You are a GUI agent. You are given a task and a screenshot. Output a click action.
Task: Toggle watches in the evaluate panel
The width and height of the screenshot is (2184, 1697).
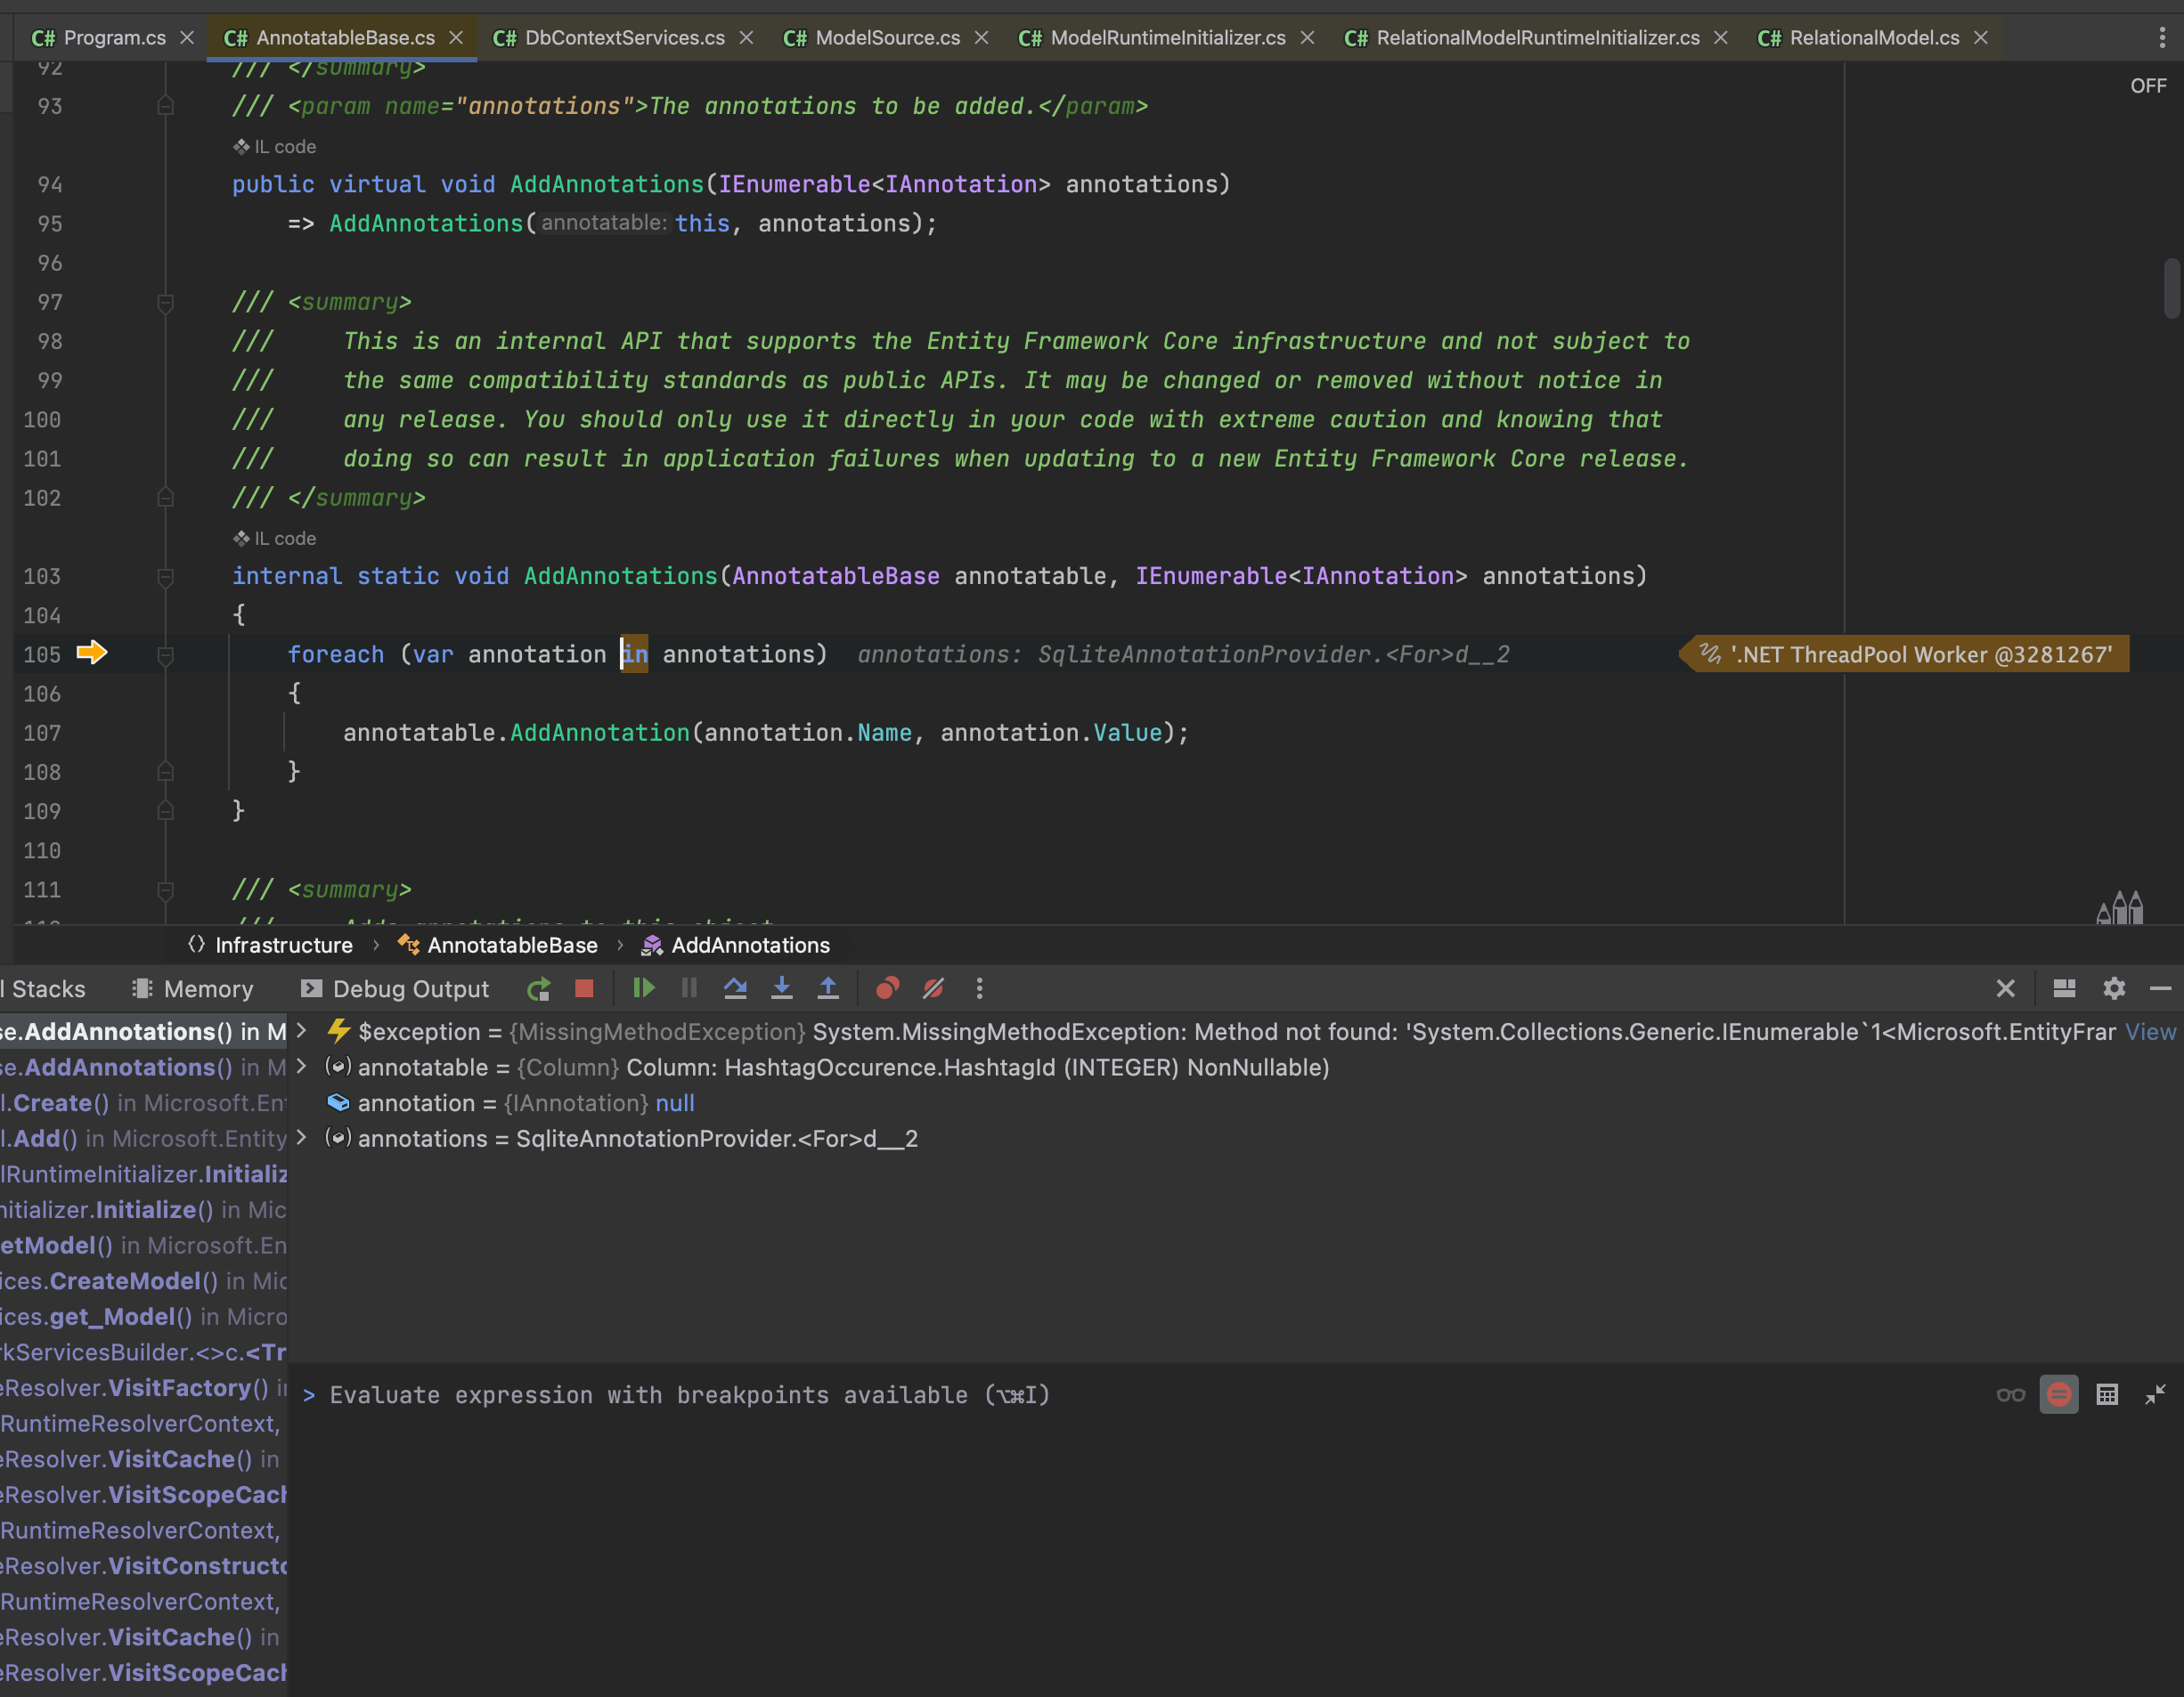[x=2010, y=1394]
